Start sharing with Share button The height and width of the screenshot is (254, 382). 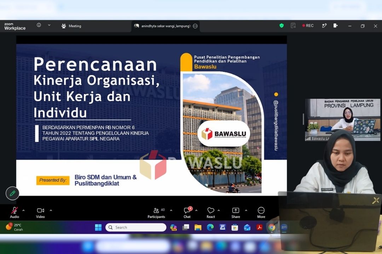[x=236, y=212]
